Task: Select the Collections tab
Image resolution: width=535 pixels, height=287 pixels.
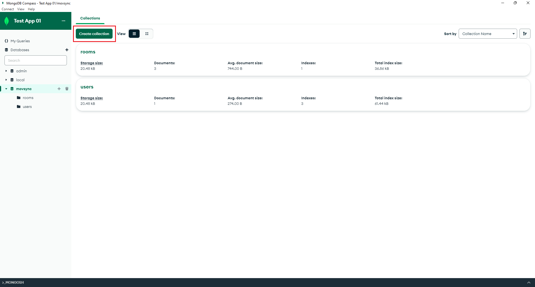Action: click(90, 18)
